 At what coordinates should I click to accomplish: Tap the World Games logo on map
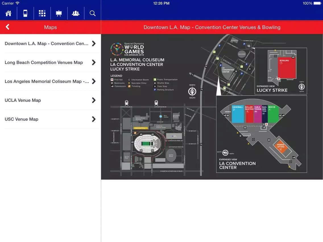(x=127, y=49)
